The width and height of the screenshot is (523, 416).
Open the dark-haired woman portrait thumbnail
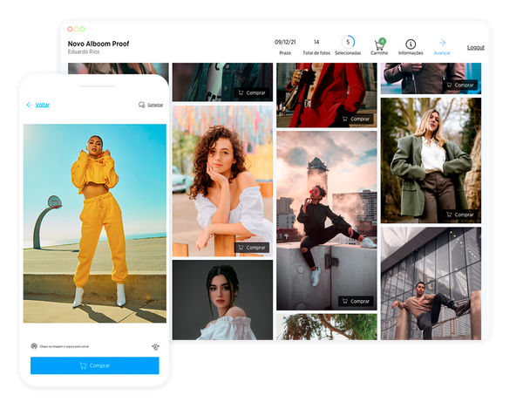point(222,300)
